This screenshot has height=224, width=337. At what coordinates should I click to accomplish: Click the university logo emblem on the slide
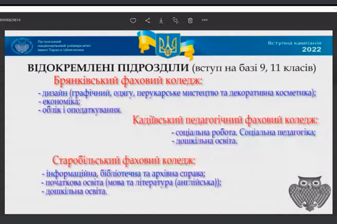22,46
